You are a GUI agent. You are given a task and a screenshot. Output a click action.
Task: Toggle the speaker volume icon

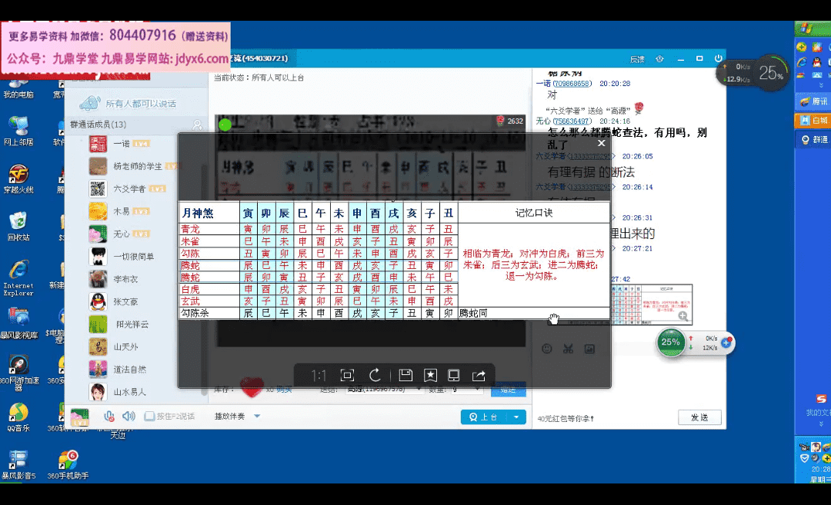pos(128,416)
